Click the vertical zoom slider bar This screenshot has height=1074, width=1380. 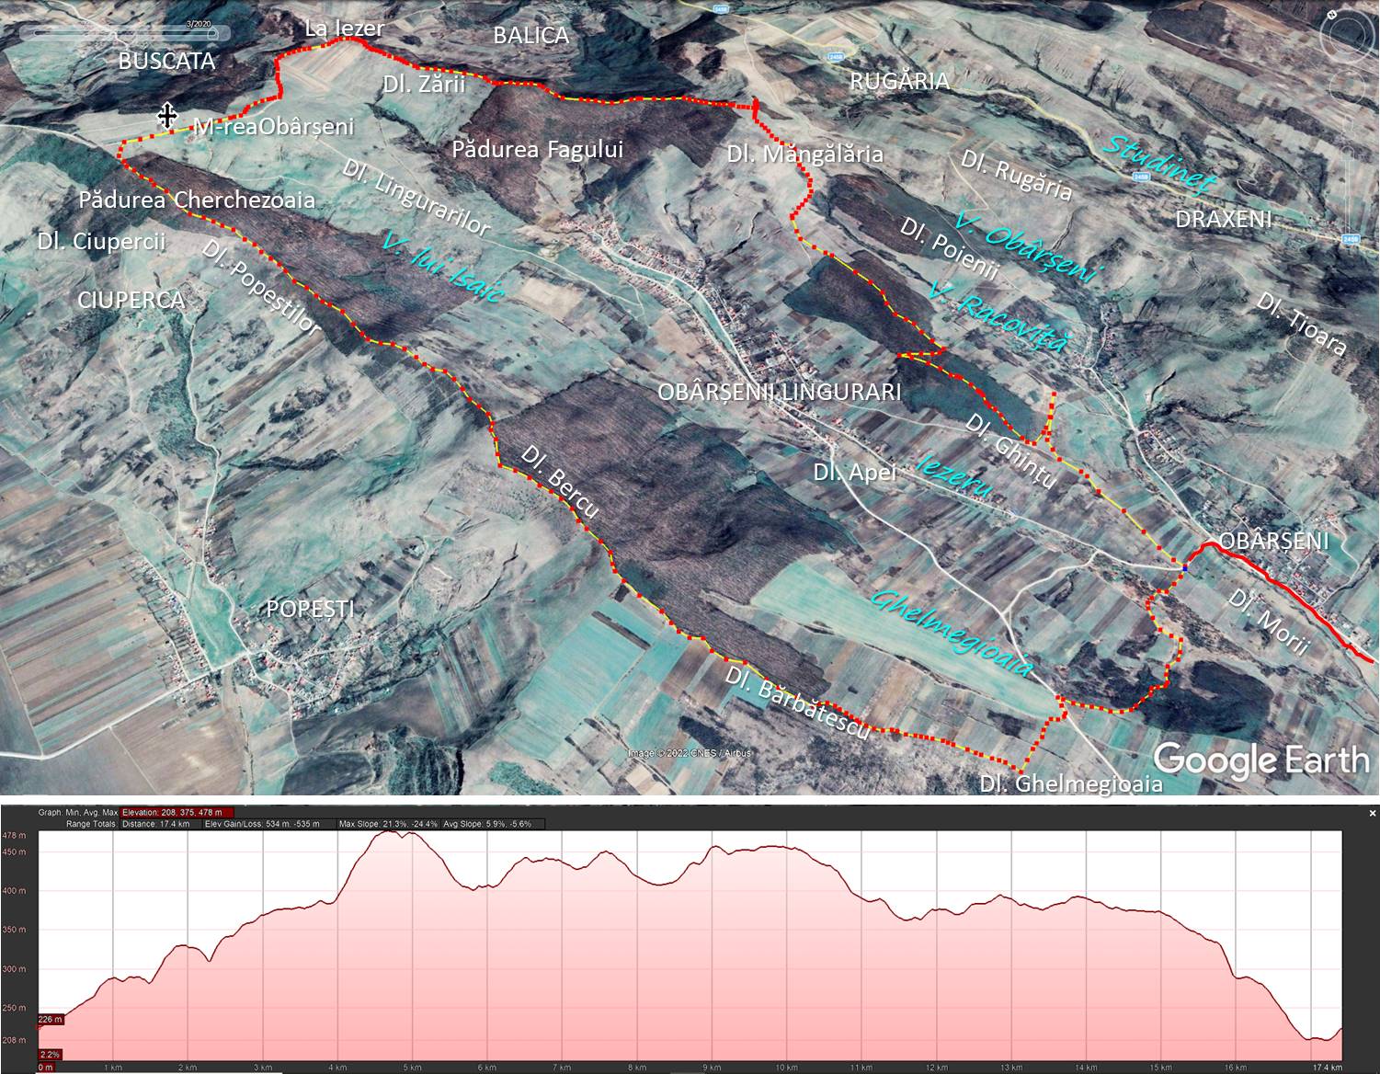tap(1350, 184)
